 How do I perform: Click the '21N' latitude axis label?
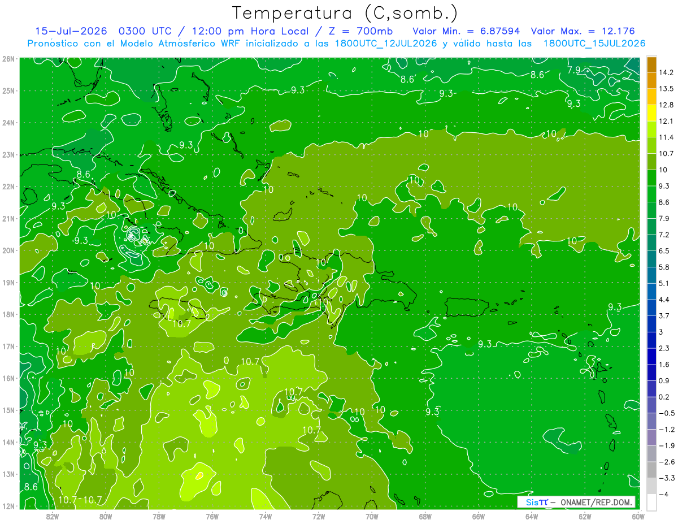point(8,218)
